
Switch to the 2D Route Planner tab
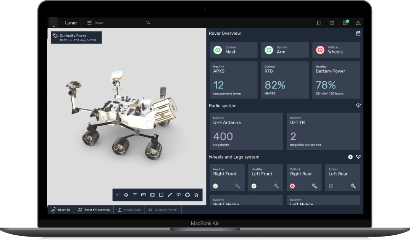click(163, 210)
